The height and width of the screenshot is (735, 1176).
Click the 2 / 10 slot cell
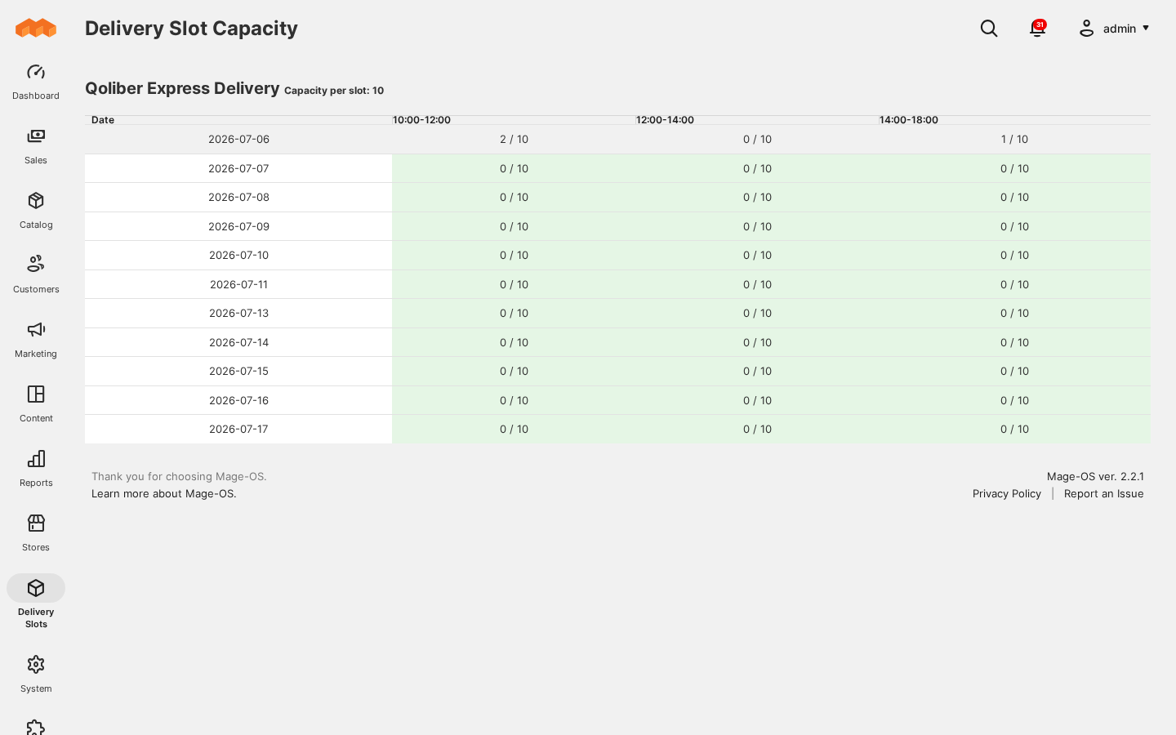click(x=514, y=140)
